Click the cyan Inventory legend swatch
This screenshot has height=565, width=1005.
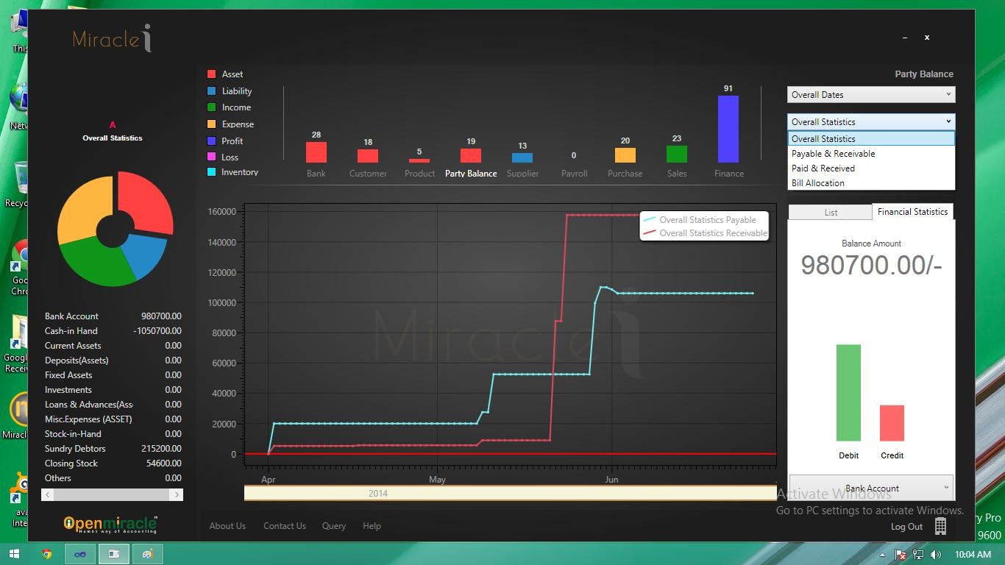click(x=211, y=172)
